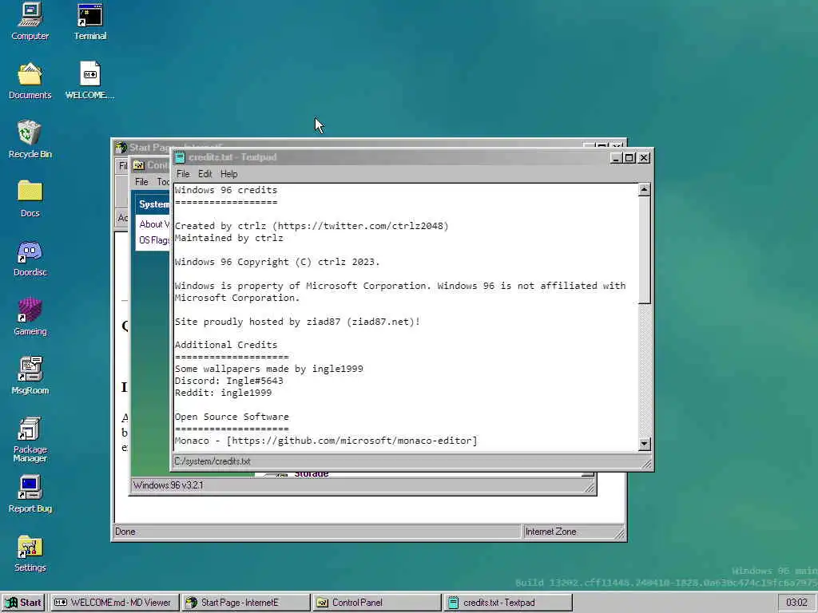Click the Control Panel window title icon
Image resolution: width=818 pixels, height=613 pixels.
coord(139,165)
